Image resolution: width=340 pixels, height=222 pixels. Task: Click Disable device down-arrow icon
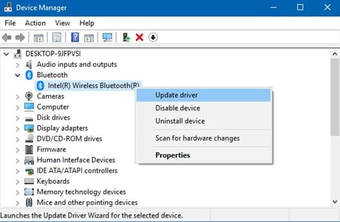click(x=153, y=38)
